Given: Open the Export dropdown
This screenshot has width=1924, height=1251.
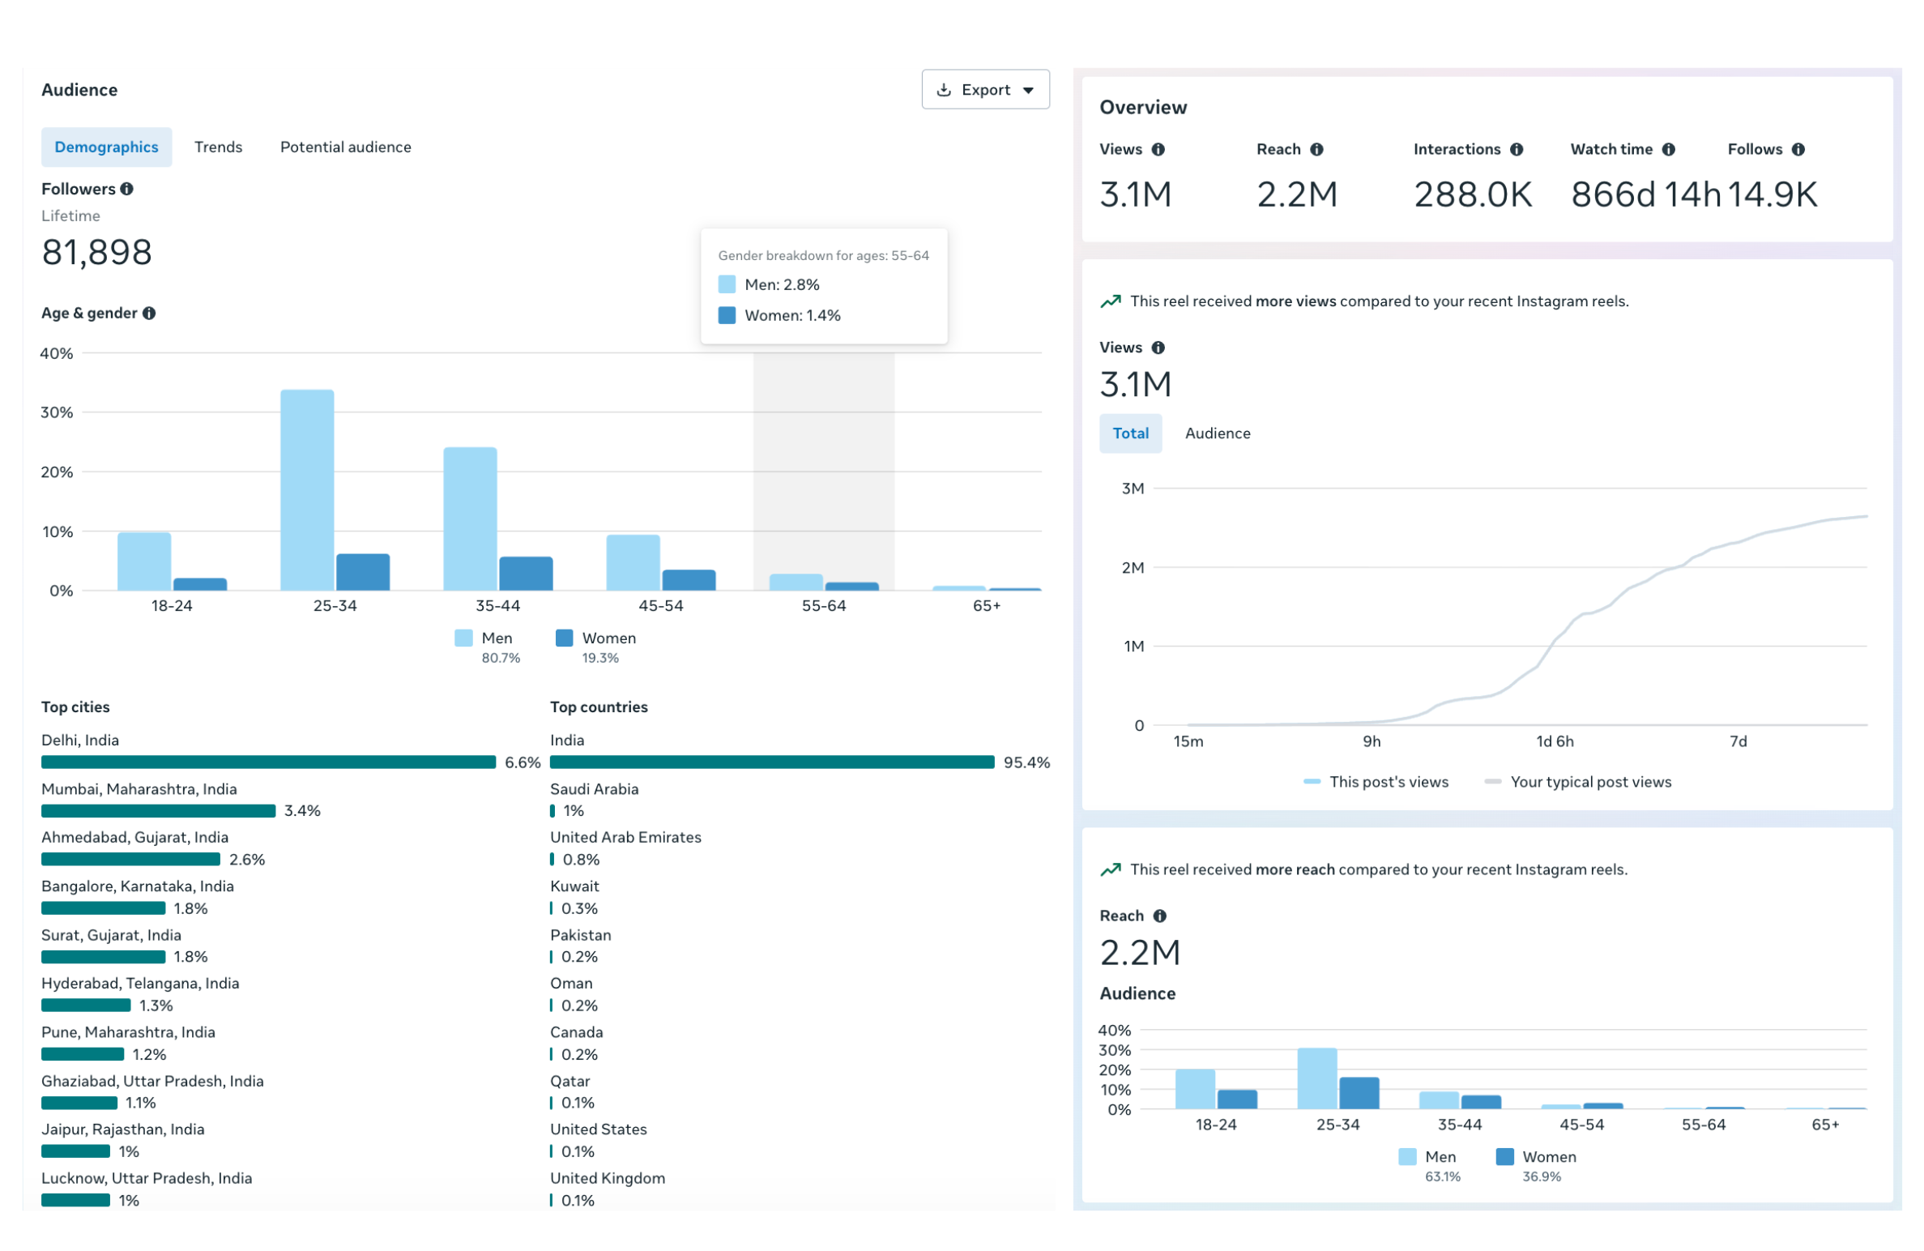Looking at the screenshot, I should tap(986, 90).
